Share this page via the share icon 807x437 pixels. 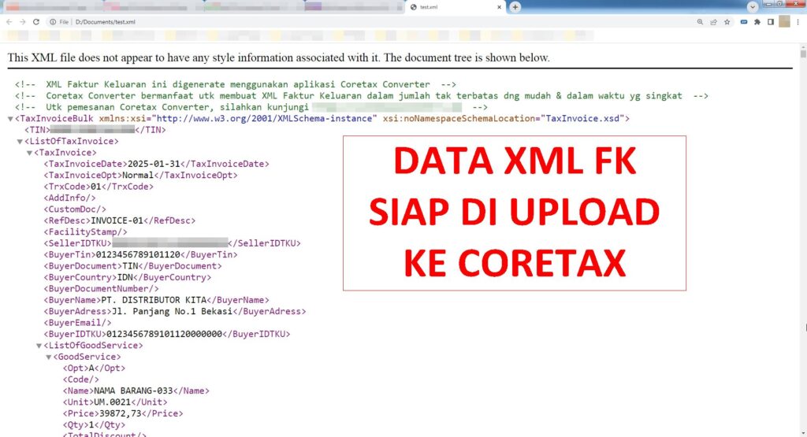pos(713,22)
